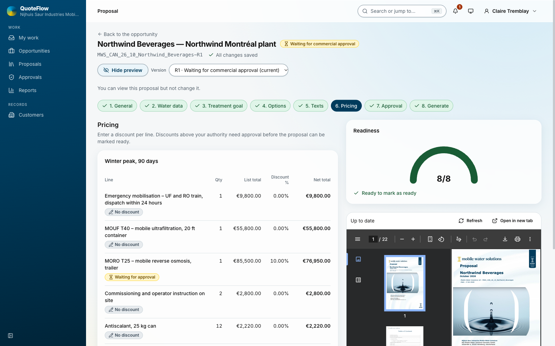This screenshot has width=555, height=346.
Task: Click the Waiting for commercial approval badge
Action: click(x=319, y=44)
